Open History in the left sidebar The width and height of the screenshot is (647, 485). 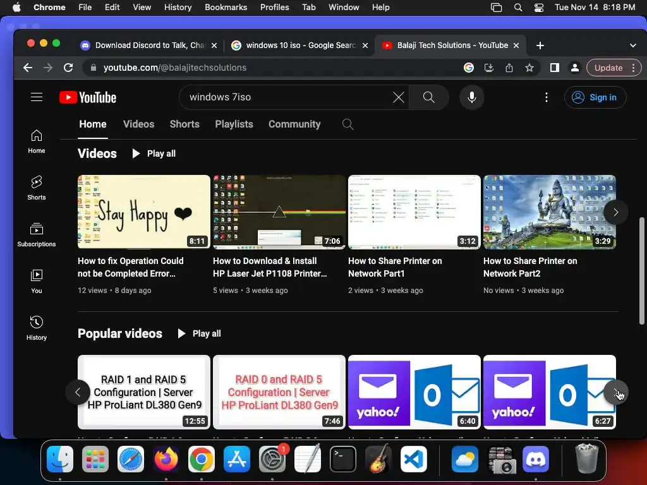coord(37,328)
